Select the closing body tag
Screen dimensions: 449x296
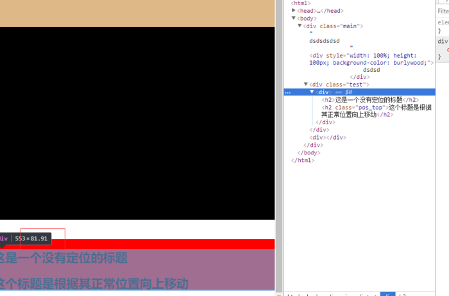[309, 152]
